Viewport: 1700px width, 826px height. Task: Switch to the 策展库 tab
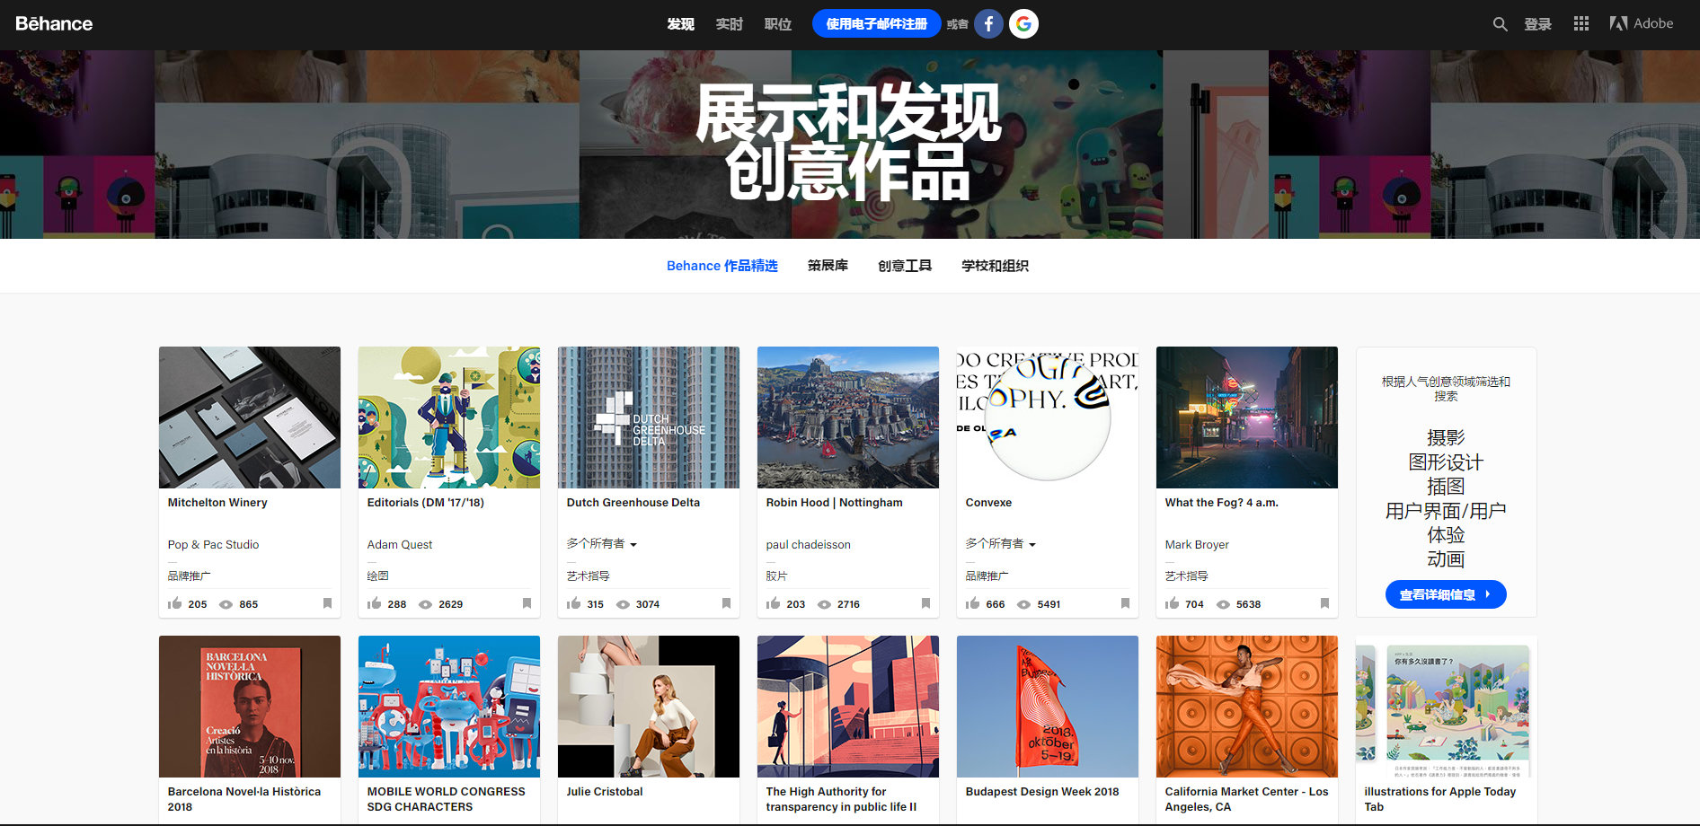click(828, 266)
